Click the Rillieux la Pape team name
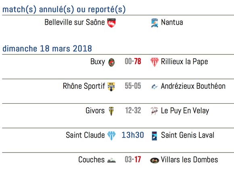Viewport: 234px width, 169px height. pyautogui.click(x=184, y=62)
